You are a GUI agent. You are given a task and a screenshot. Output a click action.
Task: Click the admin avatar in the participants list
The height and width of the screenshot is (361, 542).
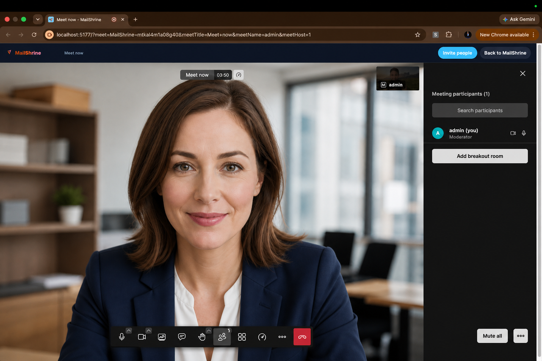pos(438,133)
